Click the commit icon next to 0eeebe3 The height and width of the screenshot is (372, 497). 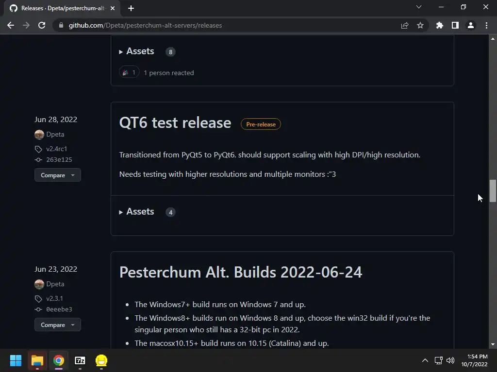click(x=38, y=310)
